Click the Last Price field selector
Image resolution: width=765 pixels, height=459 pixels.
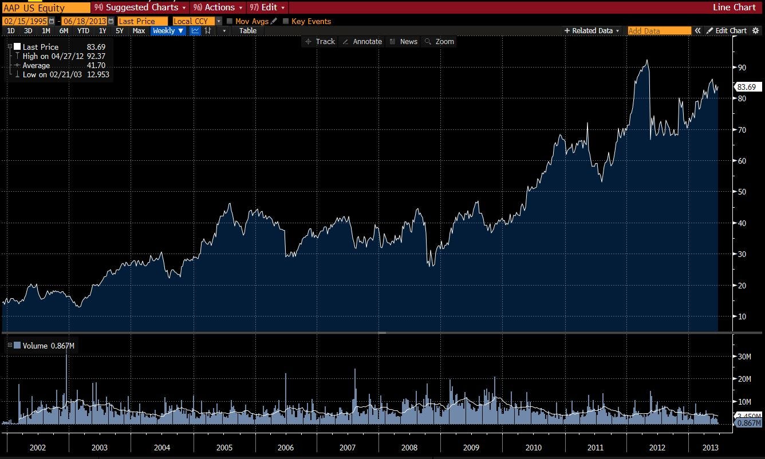click(x=143, y=21)
